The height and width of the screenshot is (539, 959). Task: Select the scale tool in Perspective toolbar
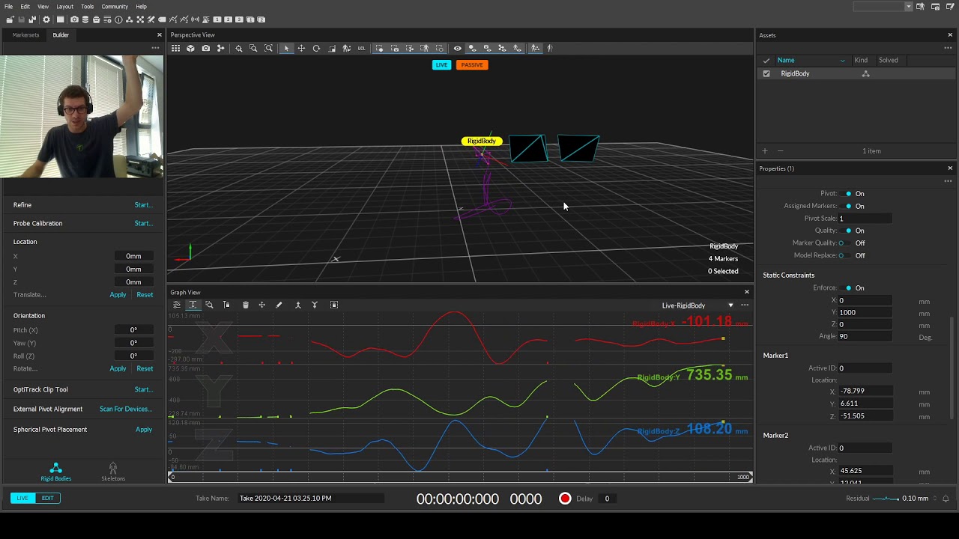click(x=332, y=48)
